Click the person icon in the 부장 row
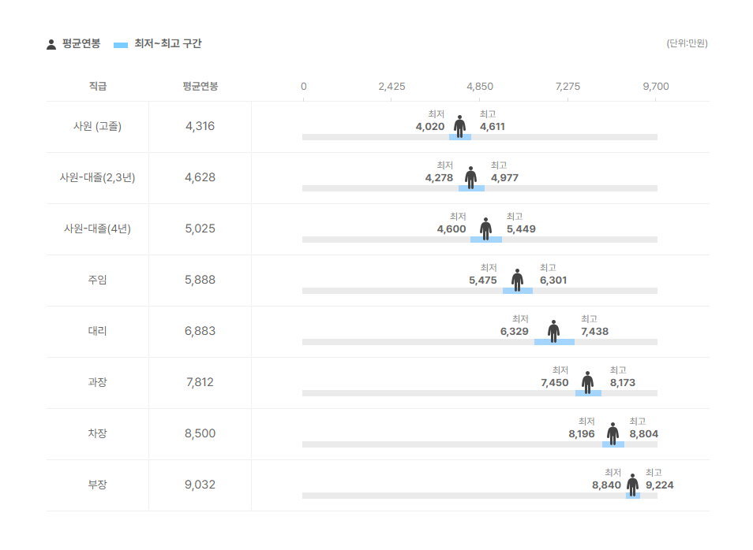 coord(632,485)
